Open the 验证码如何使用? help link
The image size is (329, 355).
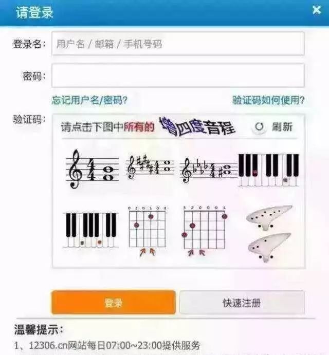[268, 100]
